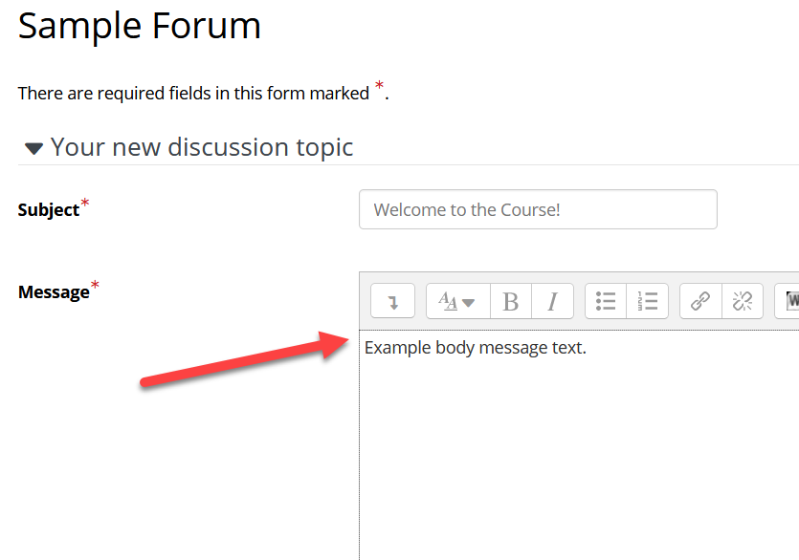The image size is (799, 560).
Task: Click the partially visible W icon
Action: pyautogui.click(x=789, y=301)
